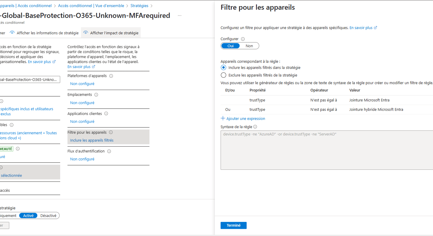Screen dimensions: 433x236
Task: Click the Propriété column header
Action: [257, 90]
